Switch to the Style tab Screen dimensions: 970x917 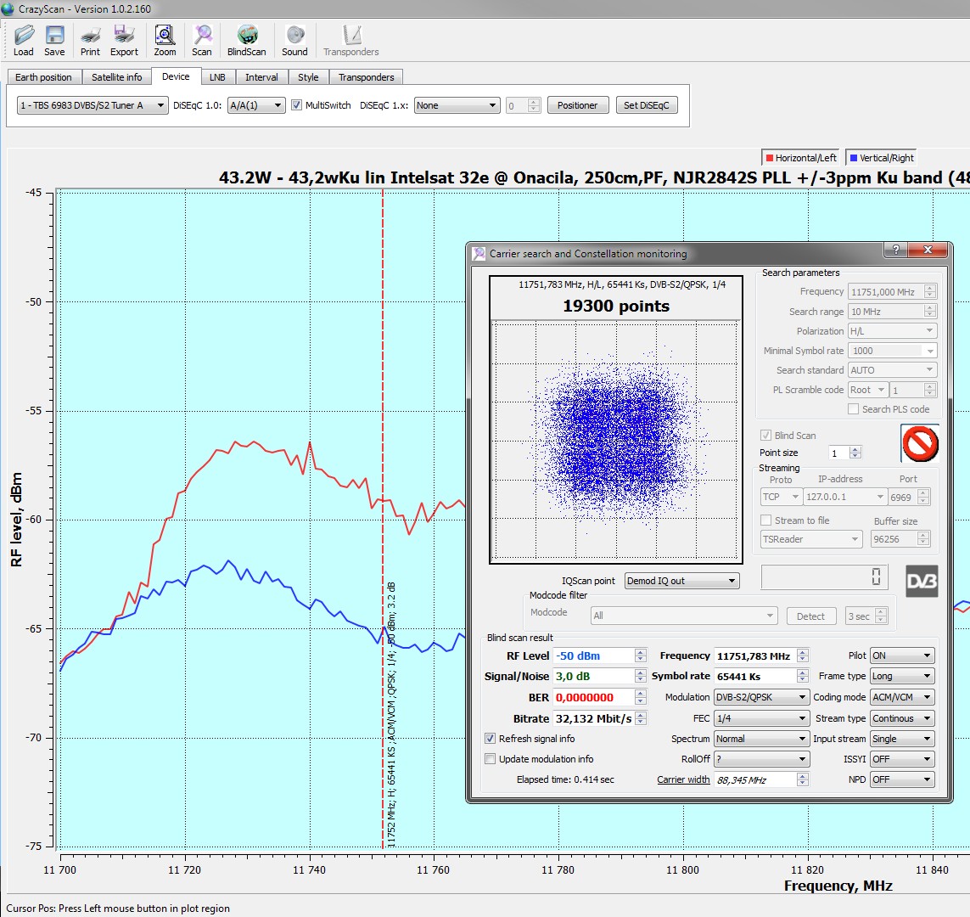[308, 77]
